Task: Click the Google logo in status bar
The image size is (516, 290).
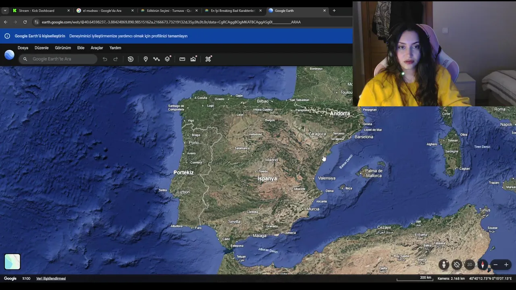Action: tap(10, 278)
